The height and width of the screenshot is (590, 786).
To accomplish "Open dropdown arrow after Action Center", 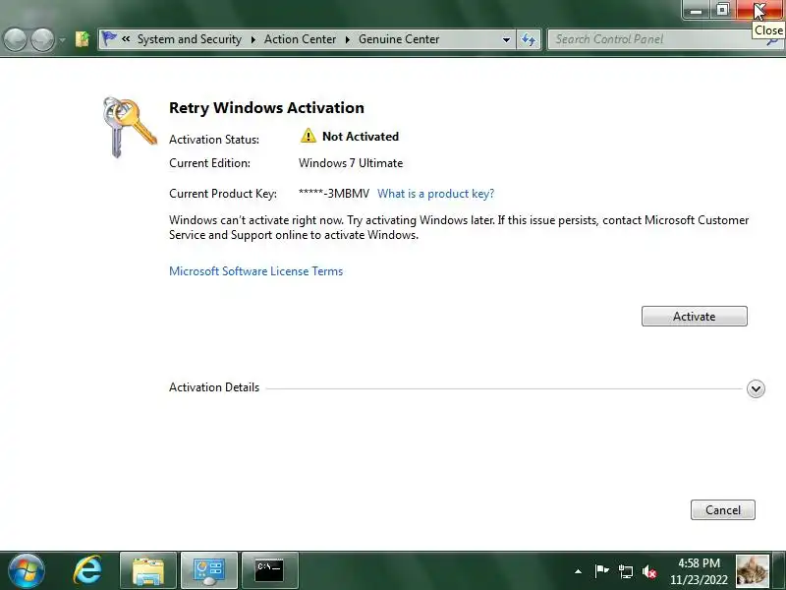I will (348, 39).
